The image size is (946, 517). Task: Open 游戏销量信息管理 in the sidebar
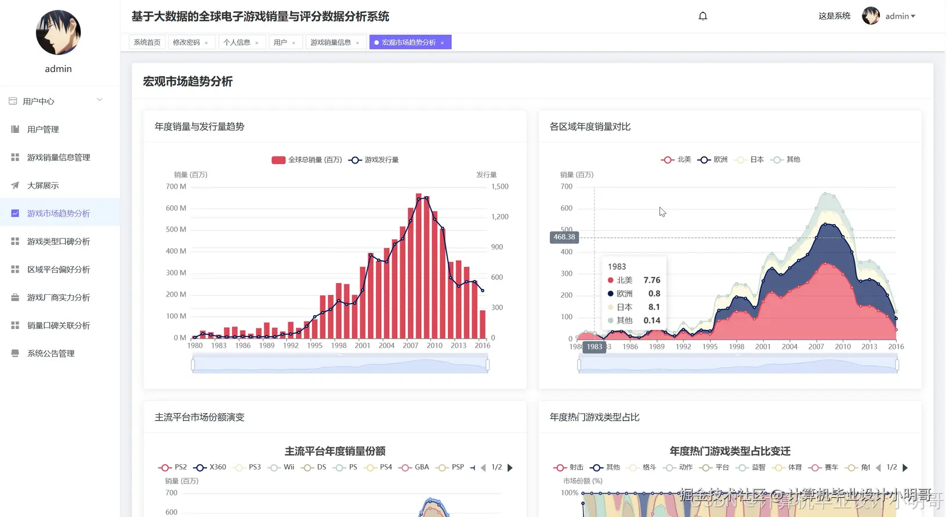[60, 157]
